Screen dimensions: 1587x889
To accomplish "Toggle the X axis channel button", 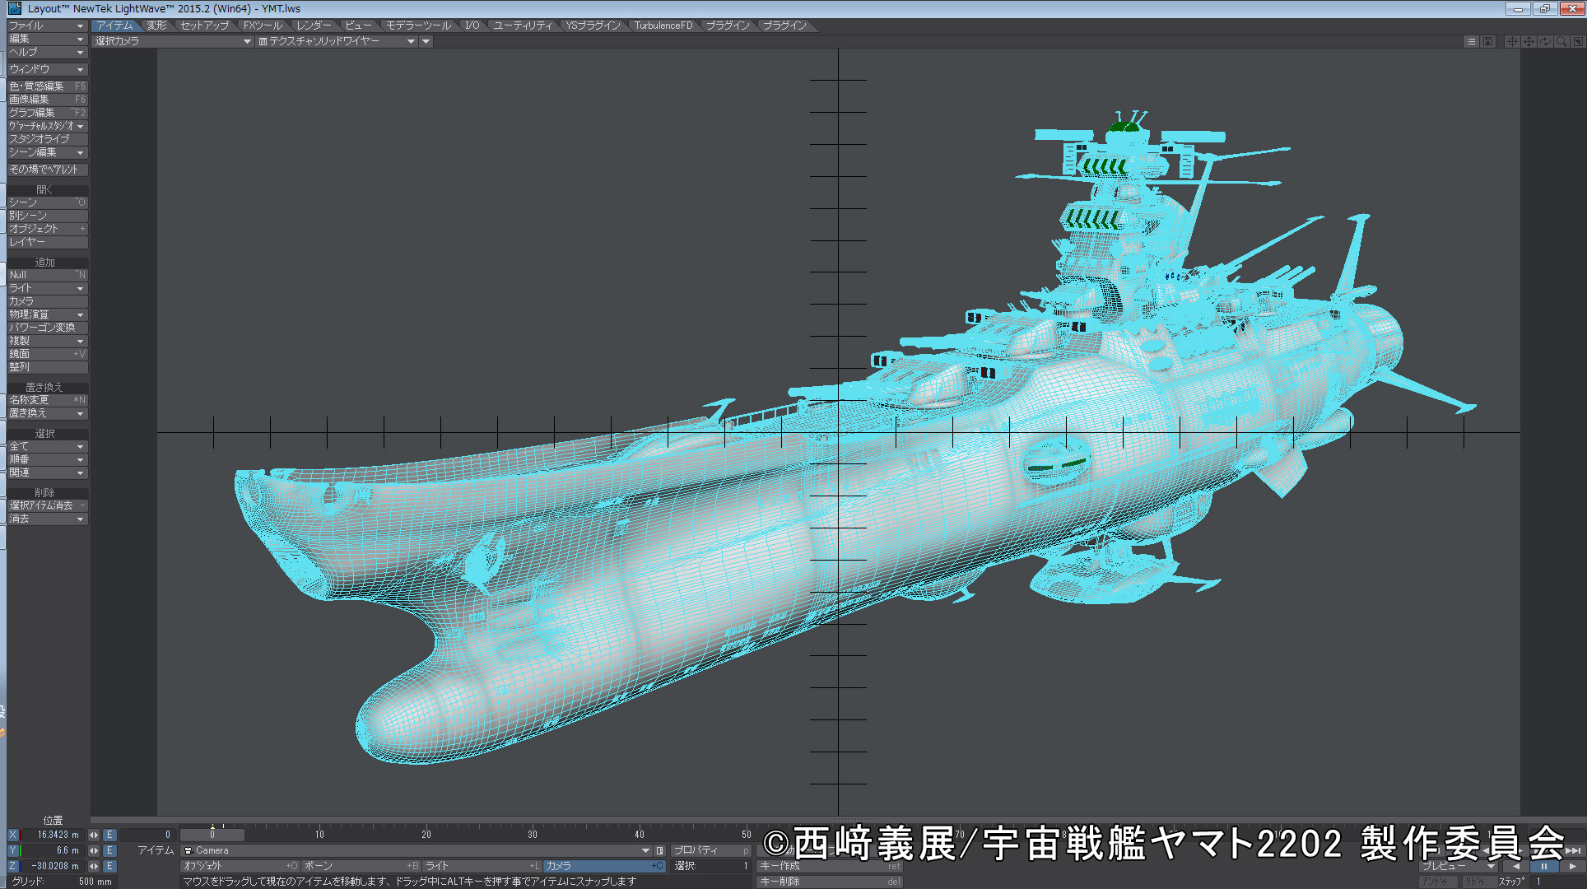I will (x=12, y=835).
